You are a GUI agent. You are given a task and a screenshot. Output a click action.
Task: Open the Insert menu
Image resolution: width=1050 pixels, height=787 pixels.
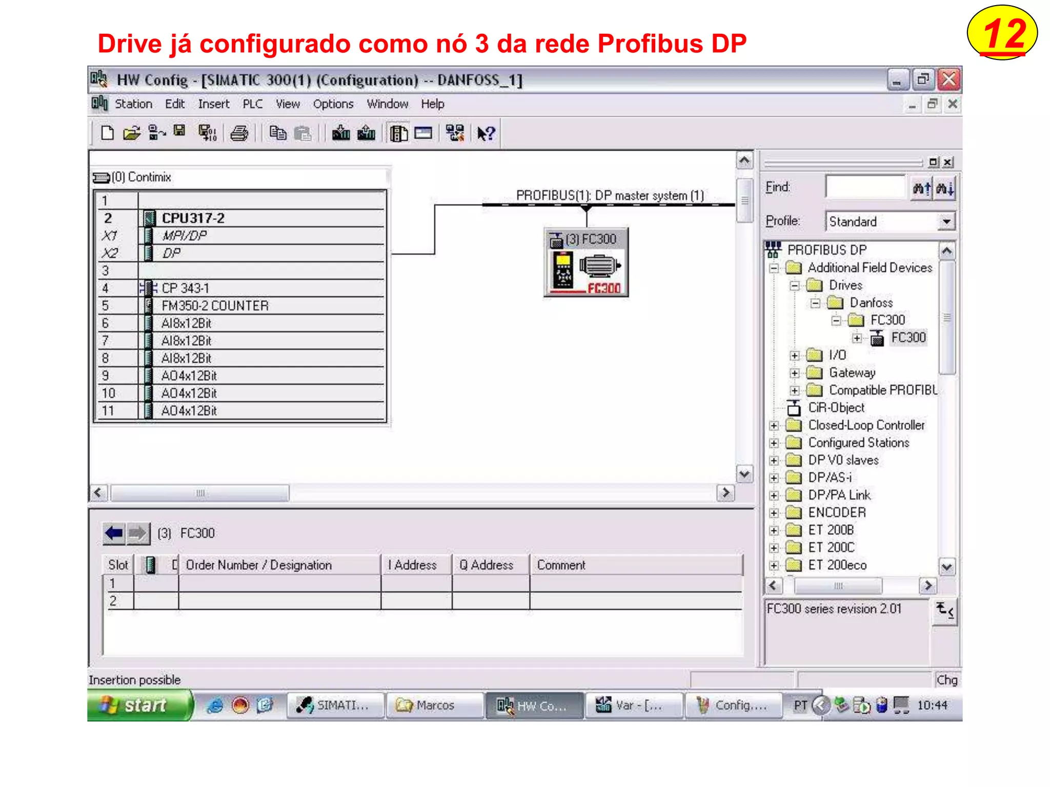tap(214, 104)
